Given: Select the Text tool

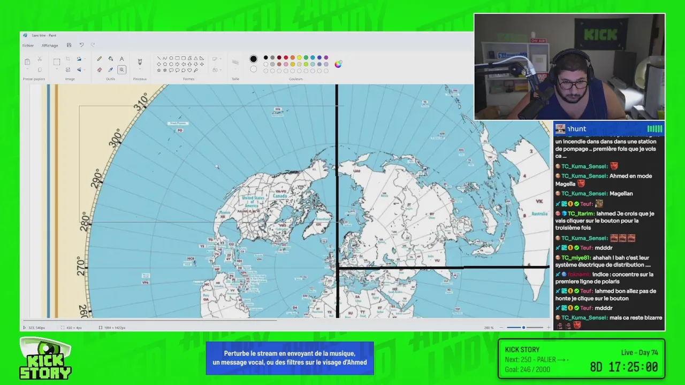Looking at the screenshot, I should tap(121, 59).
